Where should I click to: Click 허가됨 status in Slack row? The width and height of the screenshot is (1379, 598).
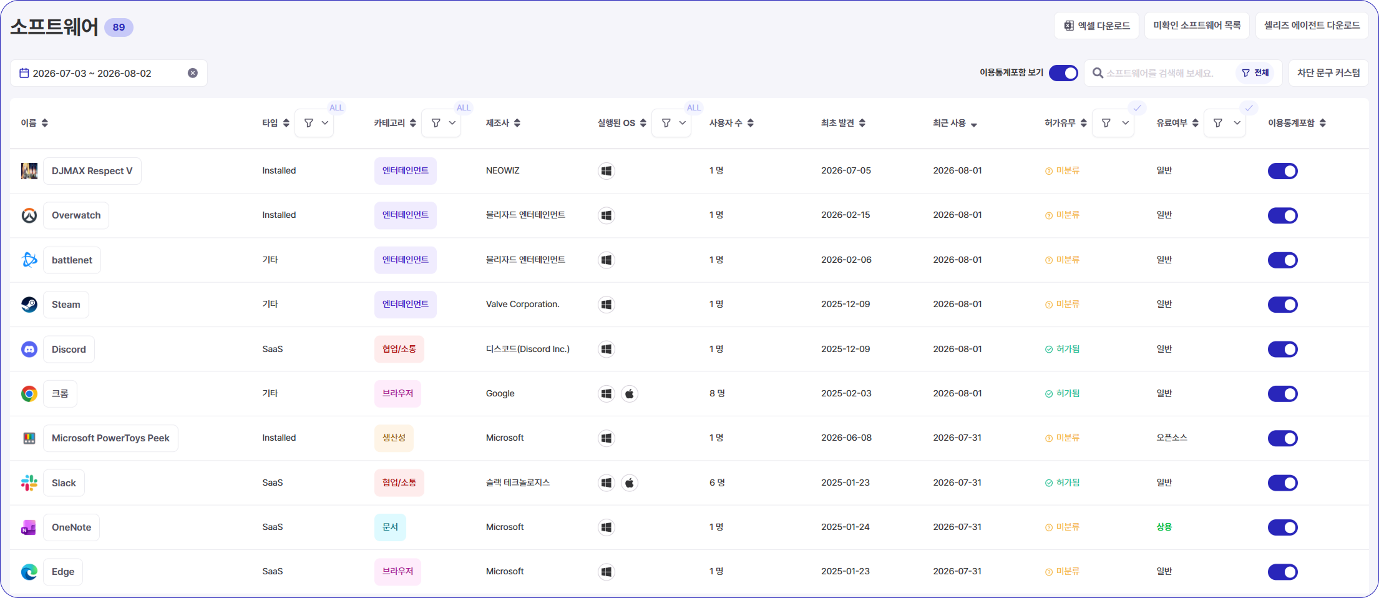point(1062,483)
